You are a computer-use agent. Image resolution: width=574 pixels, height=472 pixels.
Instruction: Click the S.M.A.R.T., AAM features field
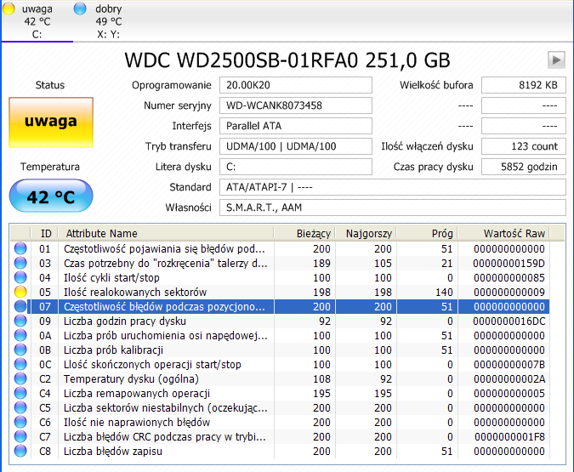click(x=393, y=208)
